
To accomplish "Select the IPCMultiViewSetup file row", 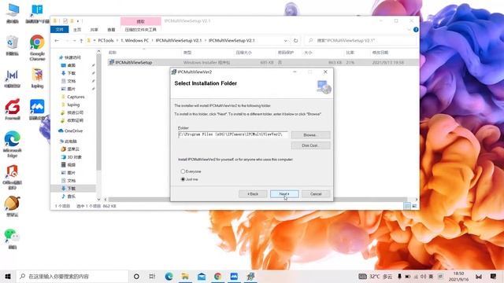I will pyautogui.click(x=263, y=62).
